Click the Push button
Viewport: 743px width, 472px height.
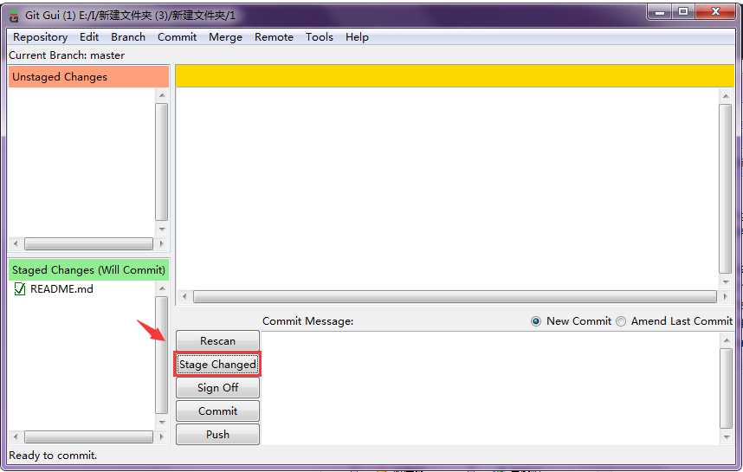217,434
